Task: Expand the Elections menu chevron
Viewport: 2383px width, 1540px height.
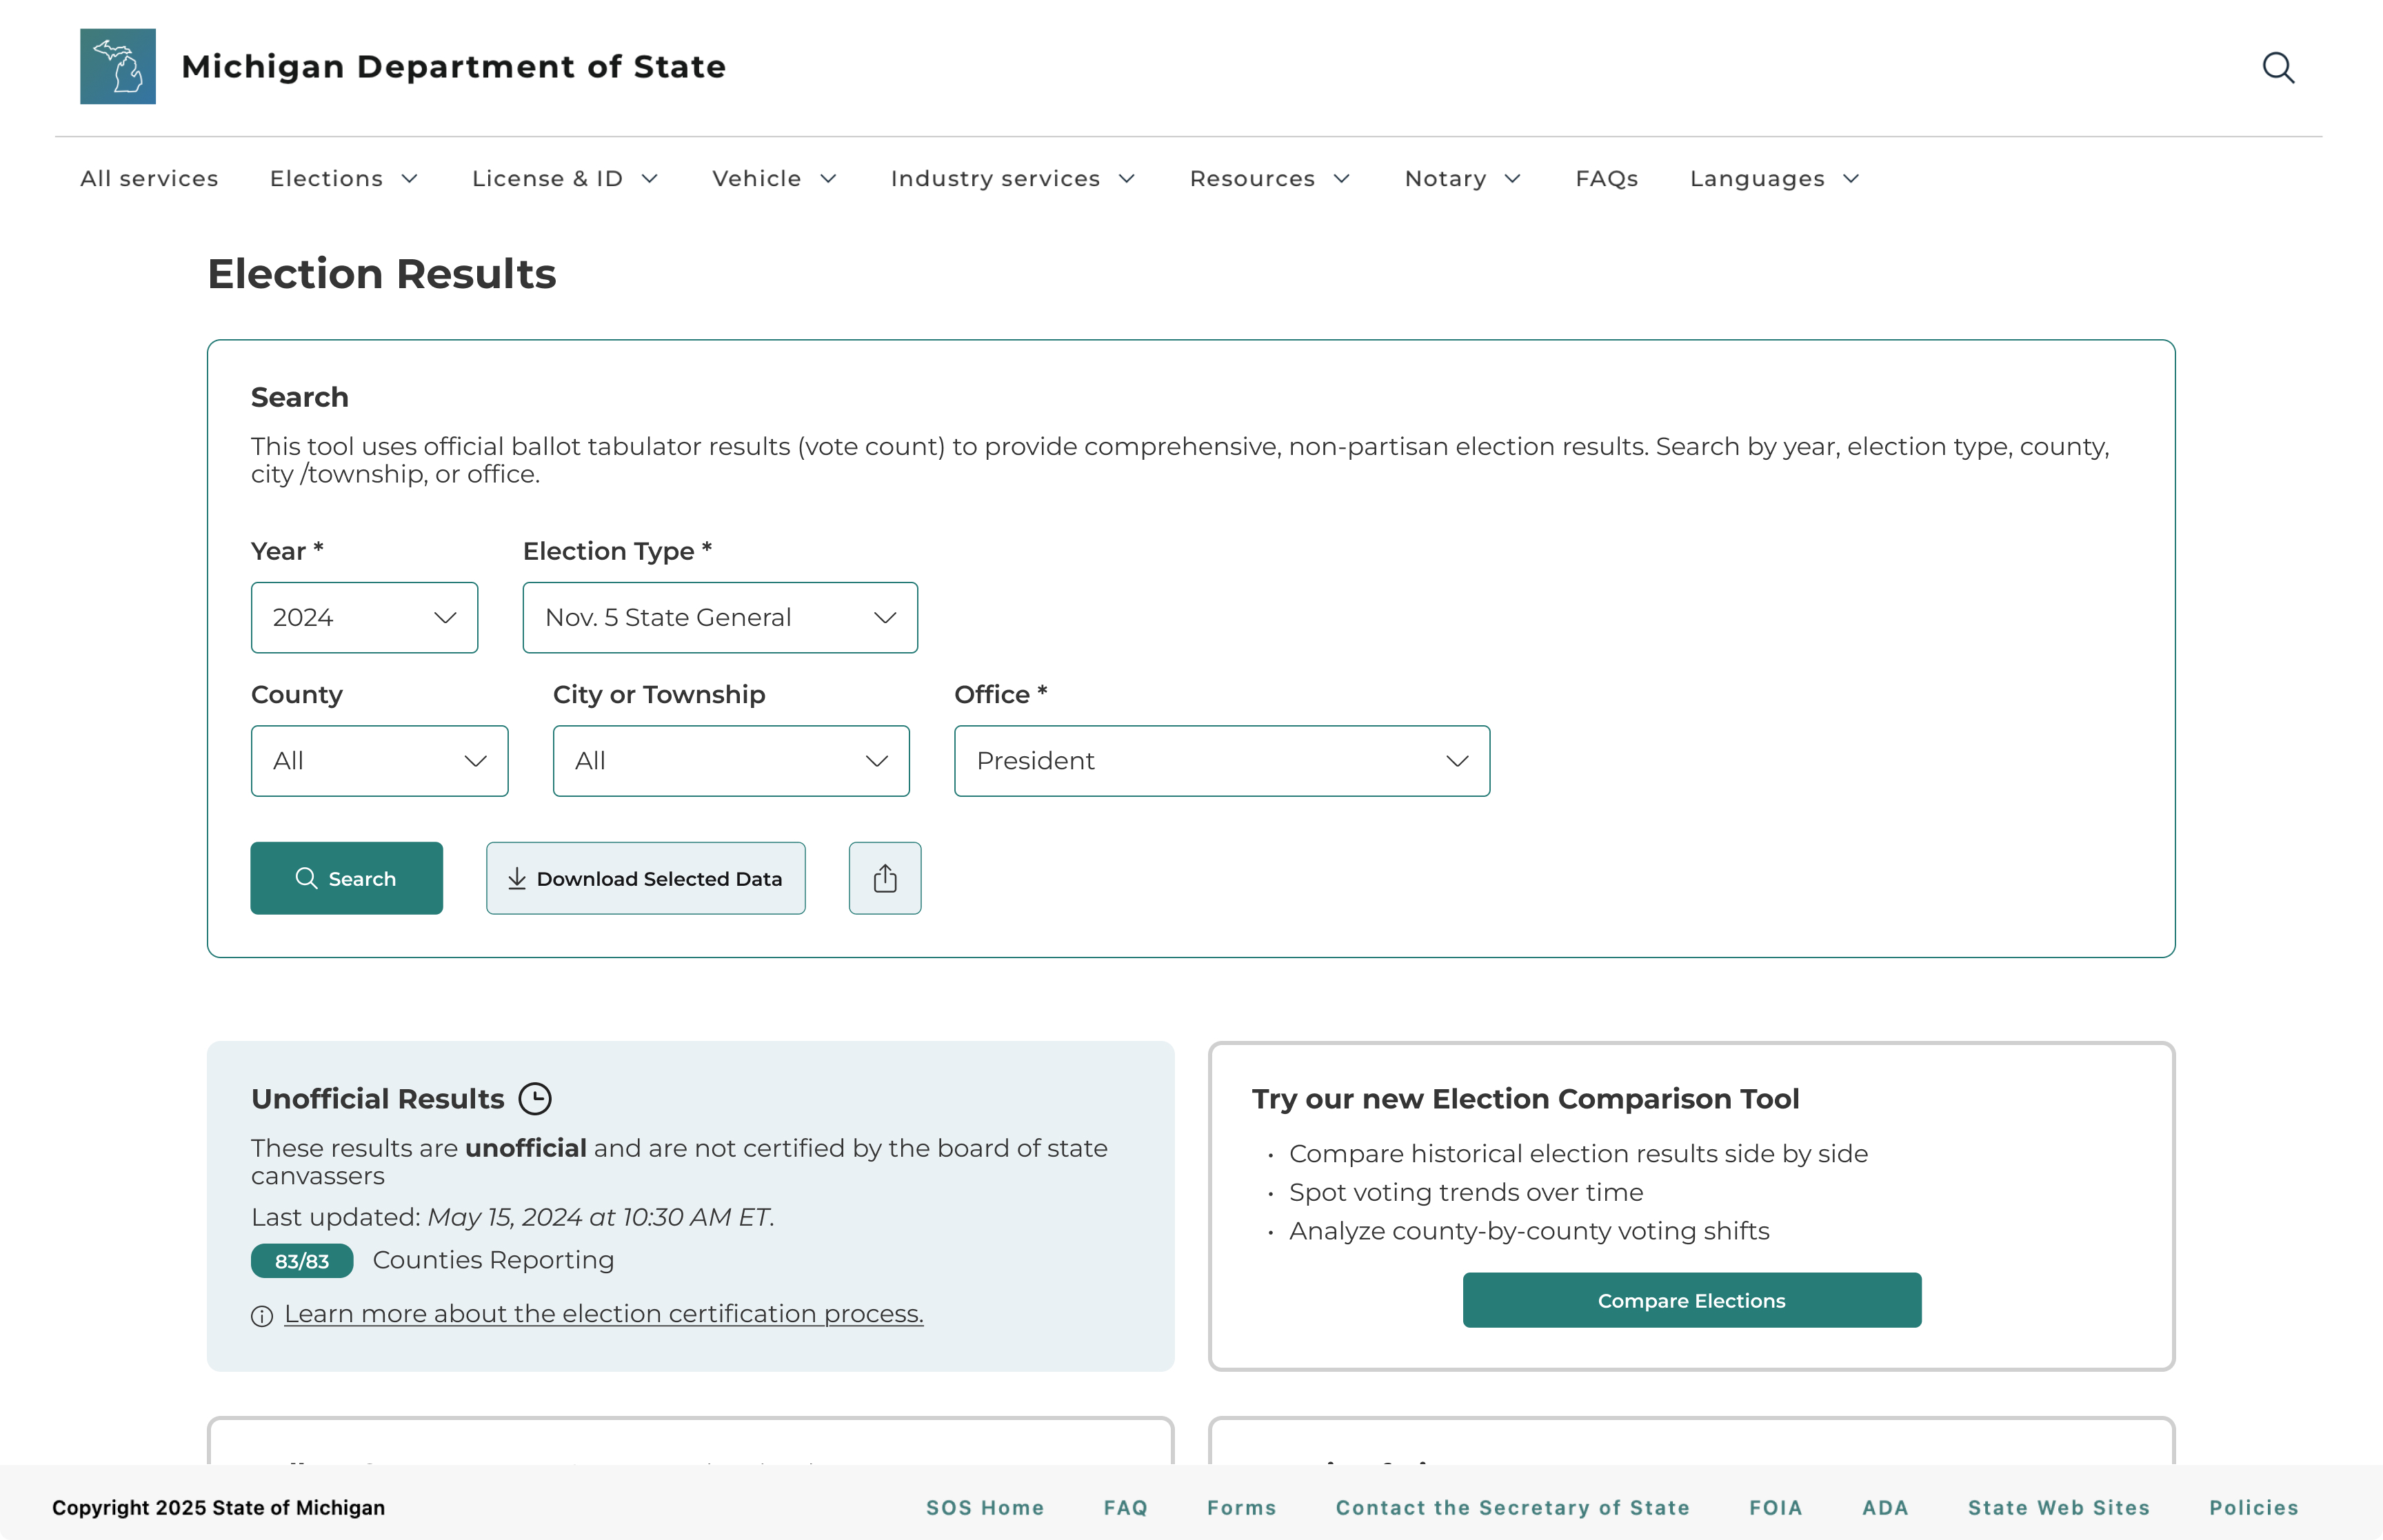Action: tap(410, 179)
